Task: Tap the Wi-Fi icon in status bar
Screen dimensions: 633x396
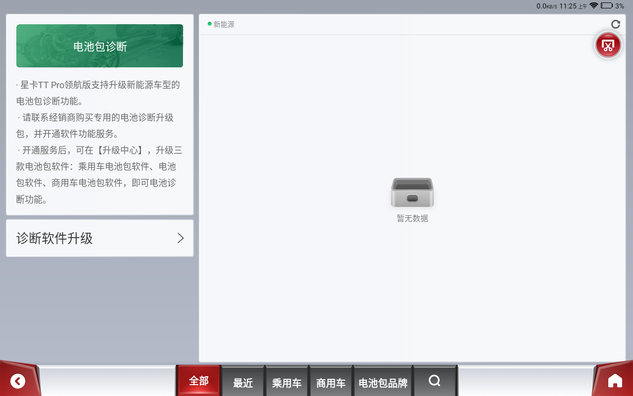Action: 593,6
